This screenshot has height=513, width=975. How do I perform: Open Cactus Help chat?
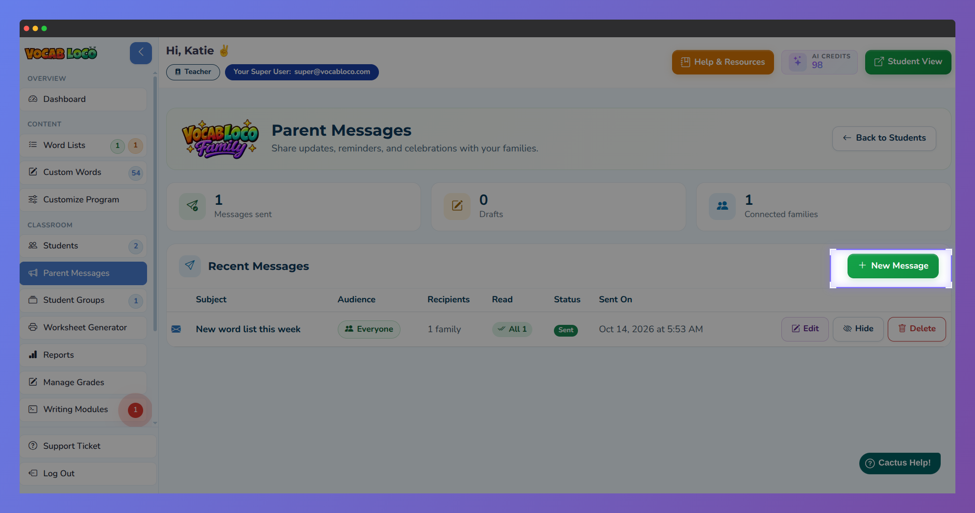[x=900, y=464]
